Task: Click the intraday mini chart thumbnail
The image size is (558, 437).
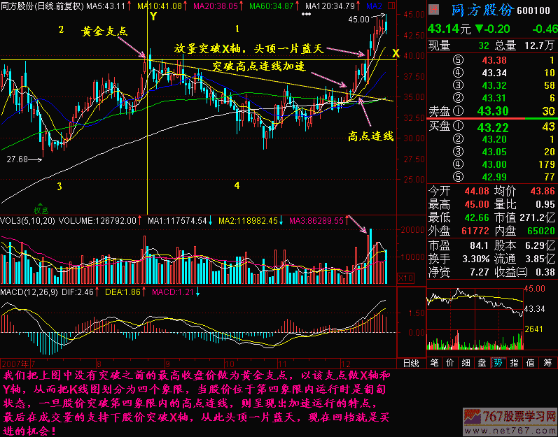Action: point(476,318)
